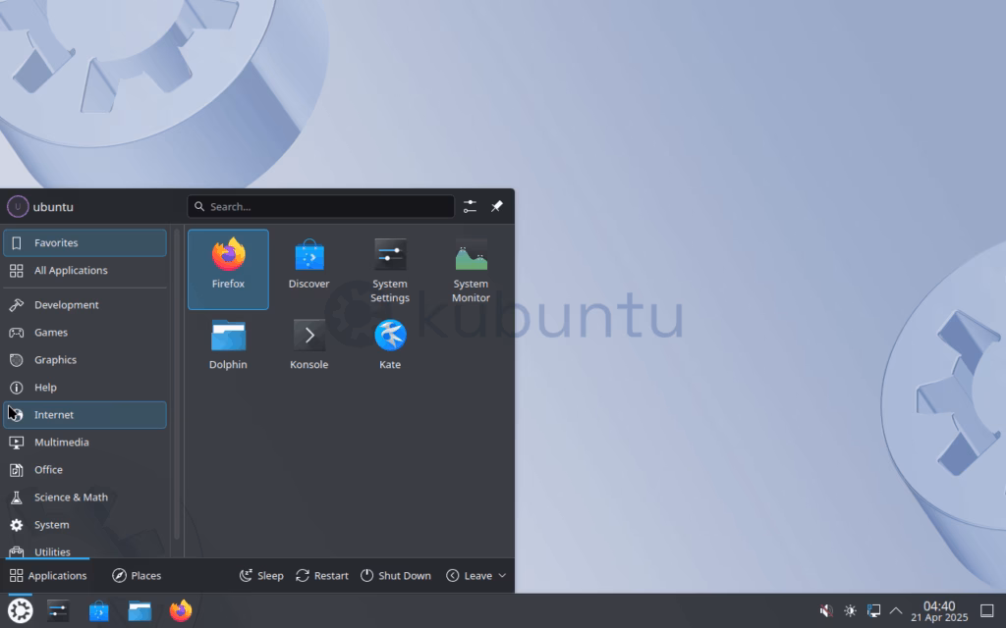Launch Firefox from the Favorites grid
The width and height of the screenshot is (1006, 628).
[228, 269]
